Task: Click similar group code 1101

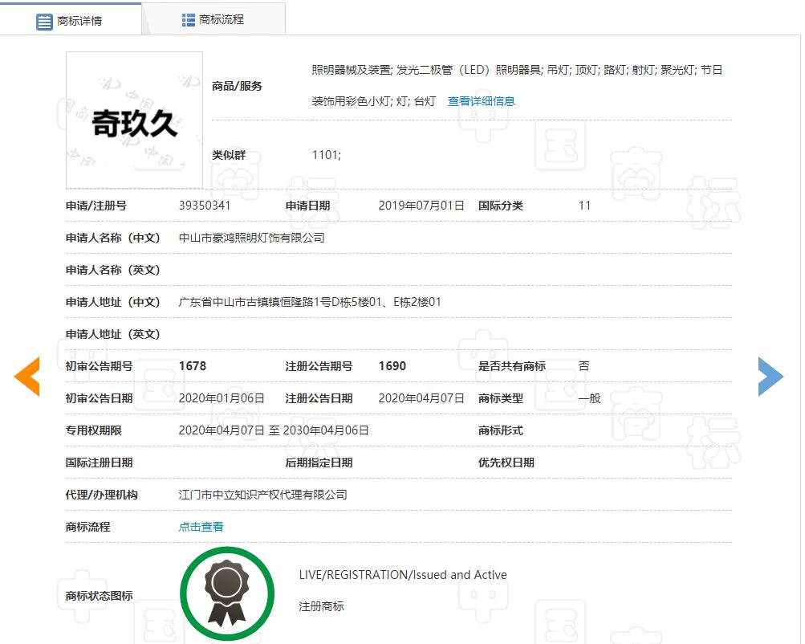Action: tap(326, 155)
